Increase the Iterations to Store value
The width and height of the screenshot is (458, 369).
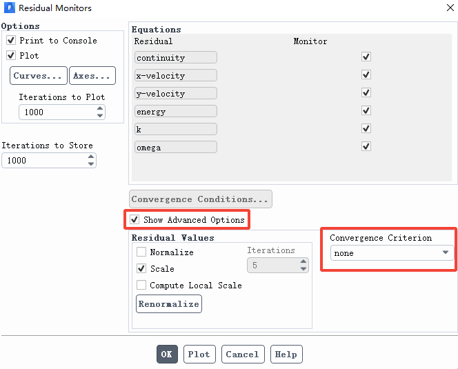pyautogui.click(x=91, y=157)
